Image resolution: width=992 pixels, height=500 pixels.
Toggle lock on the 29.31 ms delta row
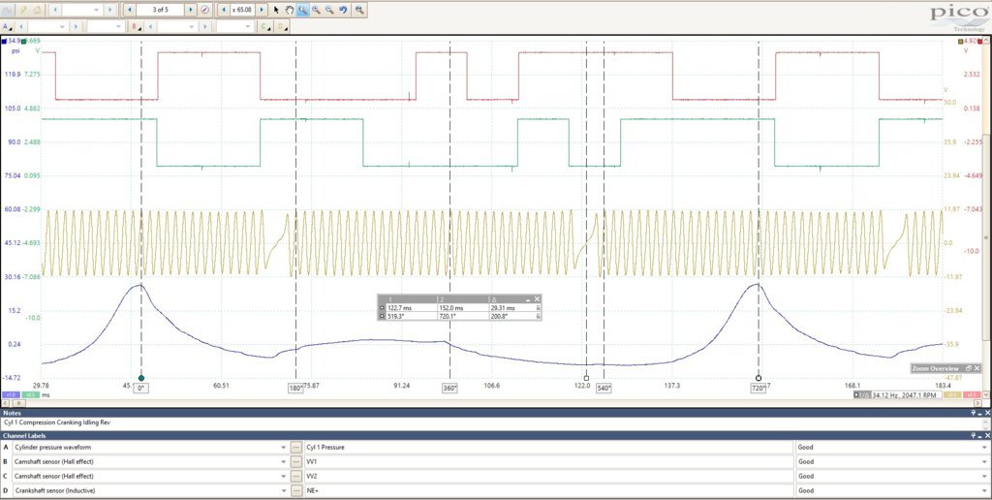tap(538, 307)
